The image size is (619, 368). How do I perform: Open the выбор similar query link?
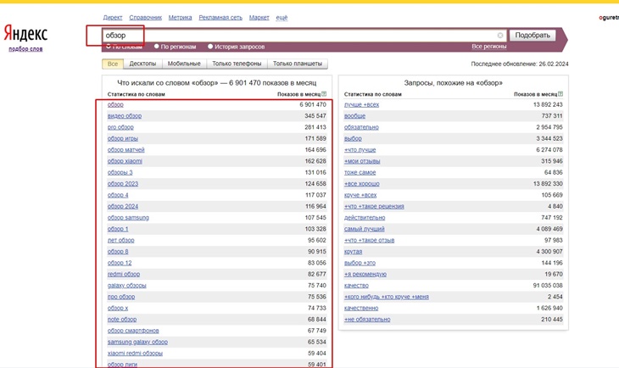(353, 138)
